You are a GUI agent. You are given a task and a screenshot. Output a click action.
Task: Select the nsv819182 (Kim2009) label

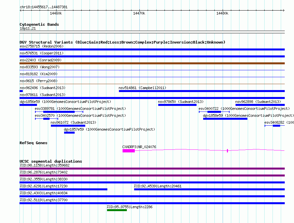click(39, 74)
